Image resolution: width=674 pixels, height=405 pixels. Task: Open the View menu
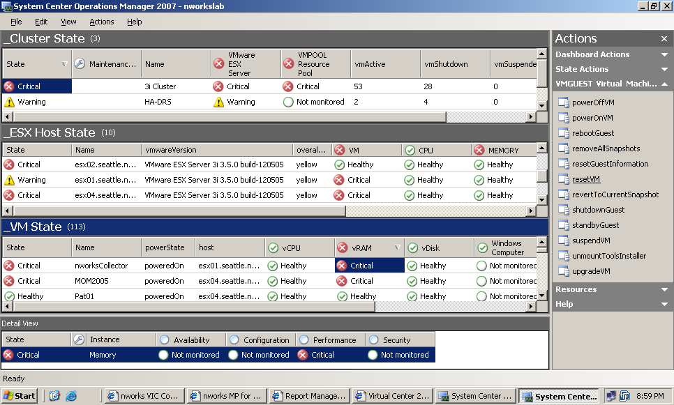68,22
